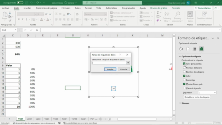Check the Porcentaje checkbox

184,80
